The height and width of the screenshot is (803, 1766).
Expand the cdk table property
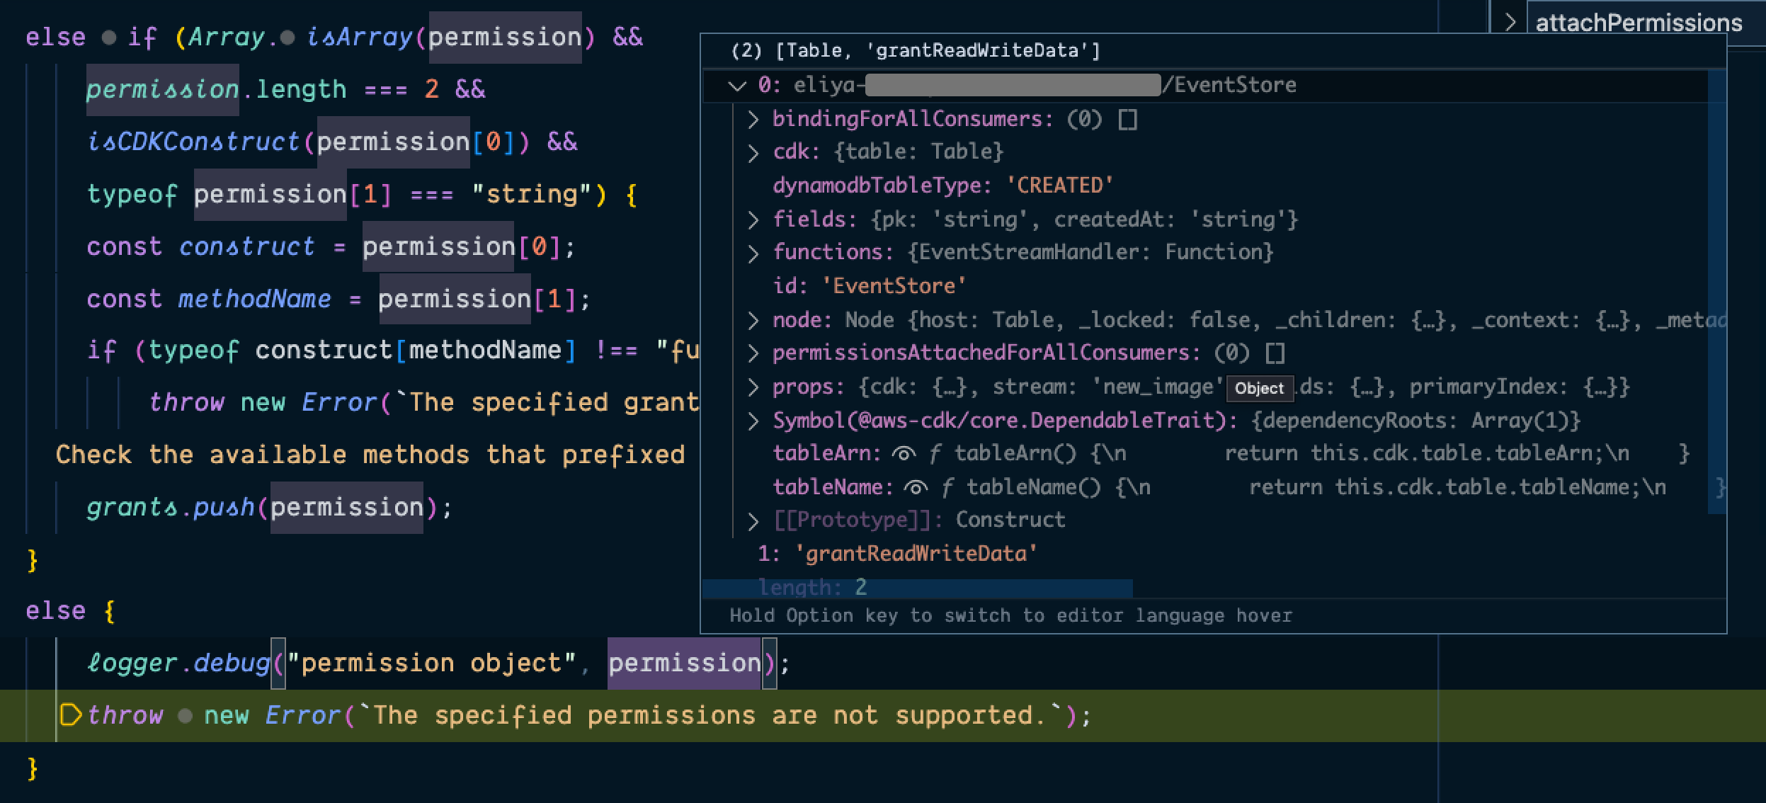(x=753, y=152)
